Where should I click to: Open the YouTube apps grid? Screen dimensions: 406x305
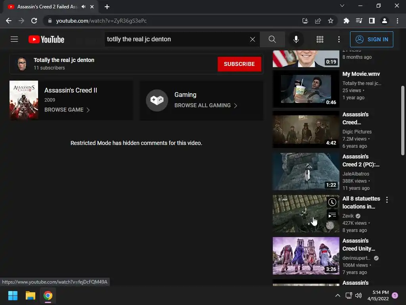click(320, 39)
